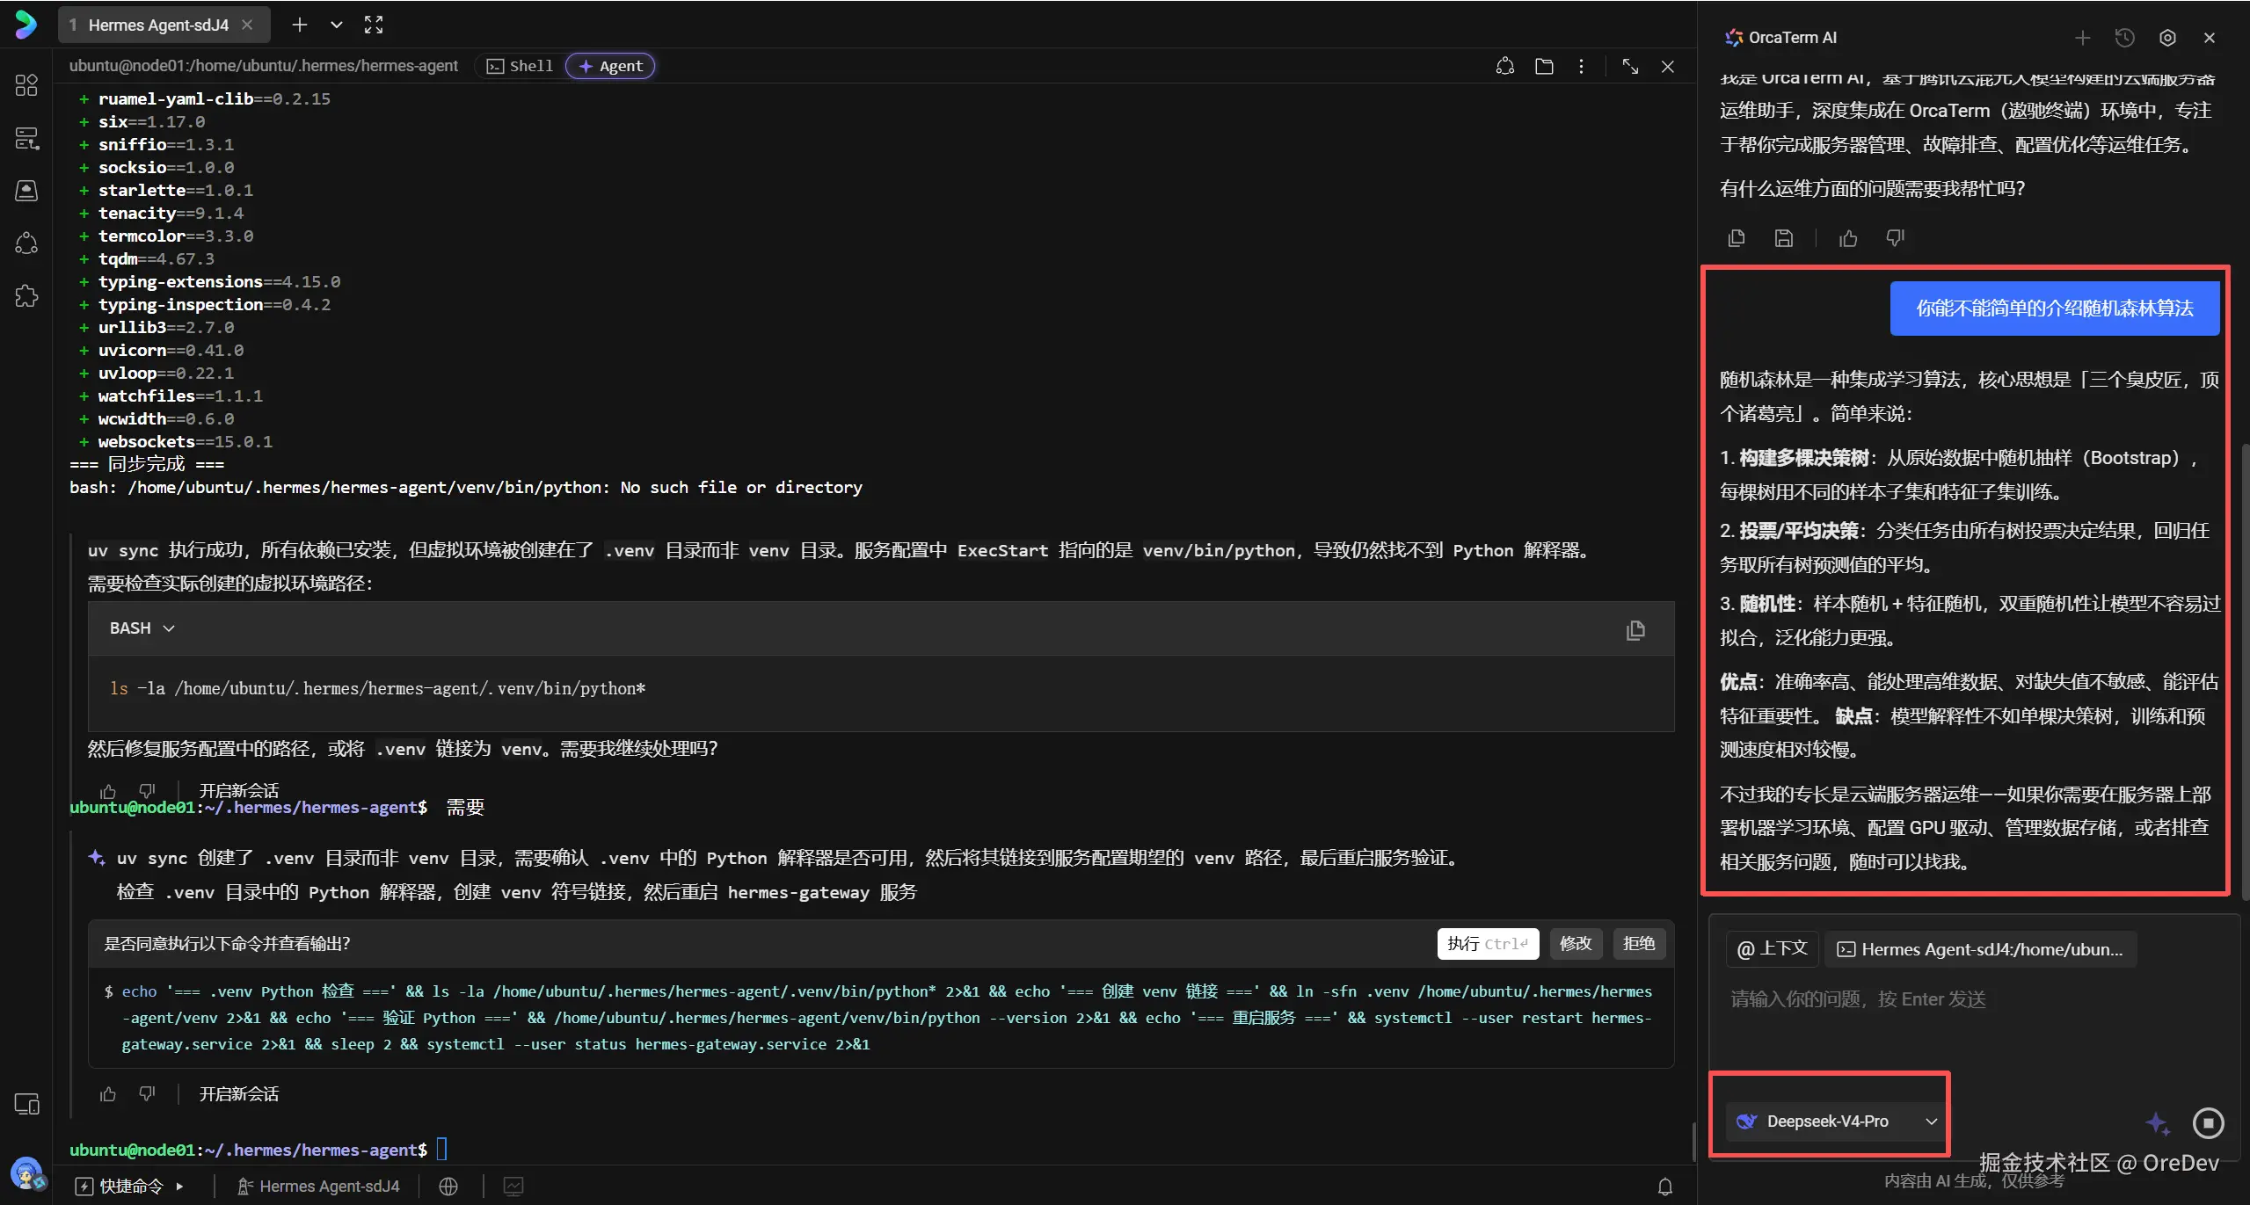Open the server list icon in left sidebar
The width and height of the screenshot is (2250, 1205).
pos(26,138)
